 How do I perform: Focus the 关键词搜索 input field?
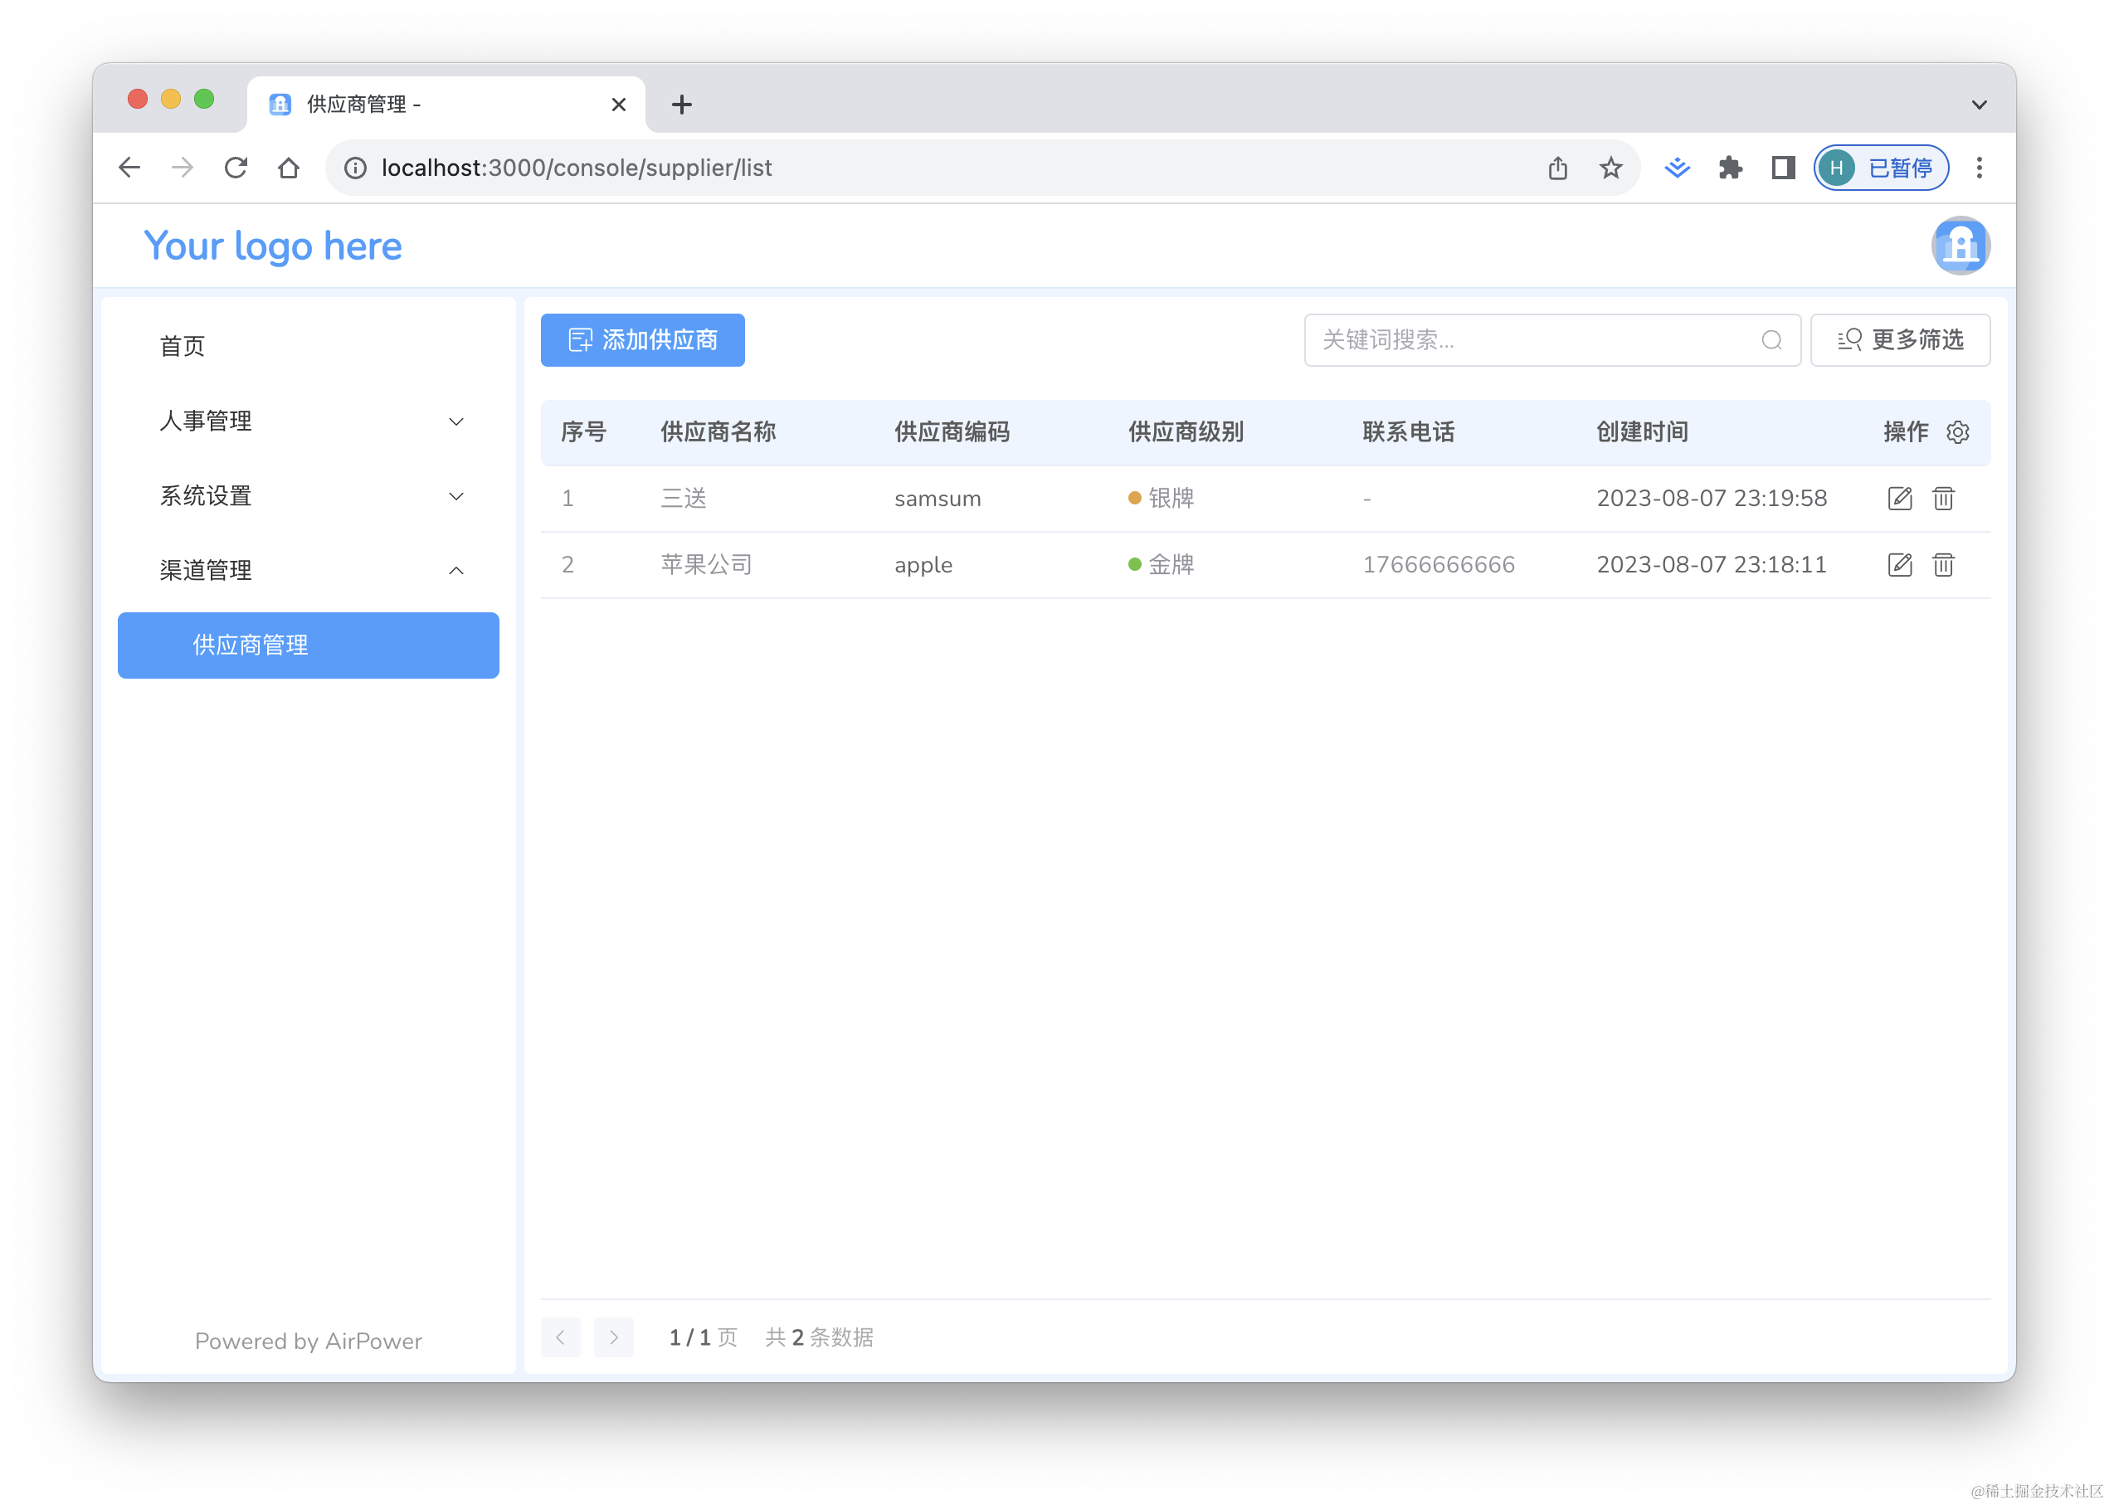click(1529, 340)
